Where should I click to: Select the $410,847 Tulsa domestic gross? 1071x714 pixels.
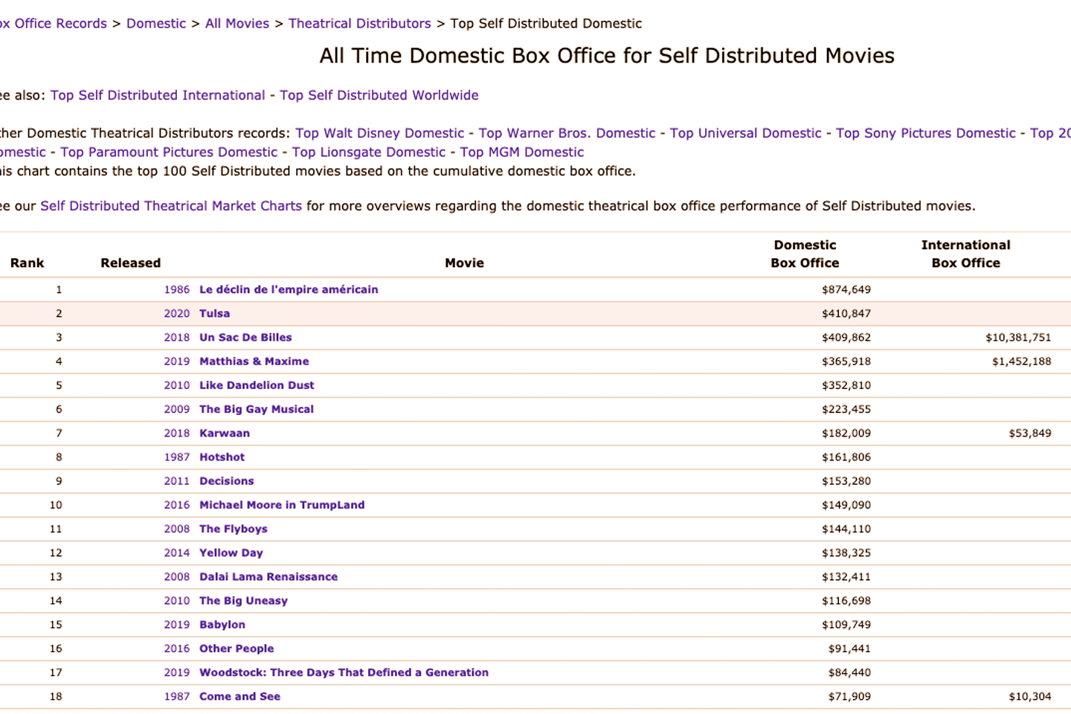(846, 314)
